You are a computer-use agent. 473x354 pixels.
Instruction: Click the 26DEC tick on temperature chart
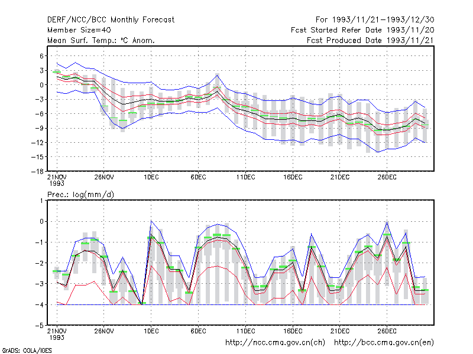[x=387, y=177]
